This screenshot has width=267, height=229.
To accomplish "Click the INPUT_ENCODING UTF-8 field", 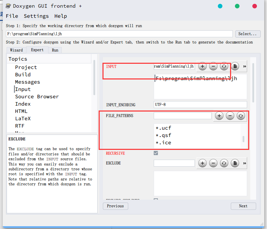I will tap(200, 105).
